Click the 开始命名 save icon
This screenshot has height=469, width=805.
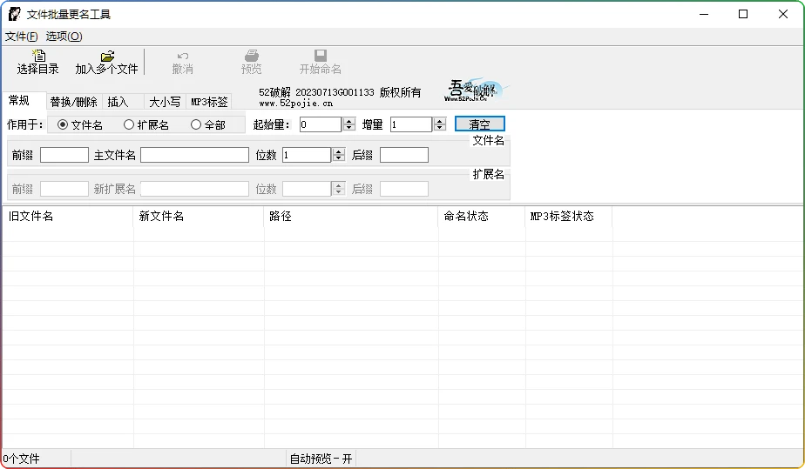(321, 56)
